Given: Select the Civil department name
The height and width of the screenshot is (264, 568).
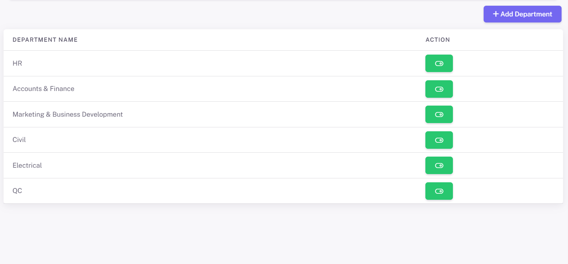Looking at the screenshot, I should (19, 140).
